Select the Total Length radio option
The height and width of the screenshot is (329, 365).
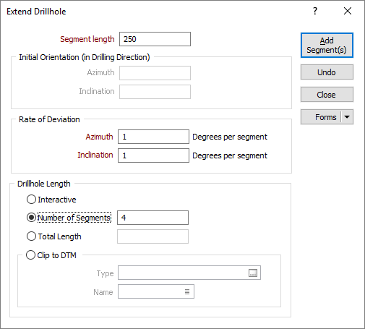pos(31,236)
